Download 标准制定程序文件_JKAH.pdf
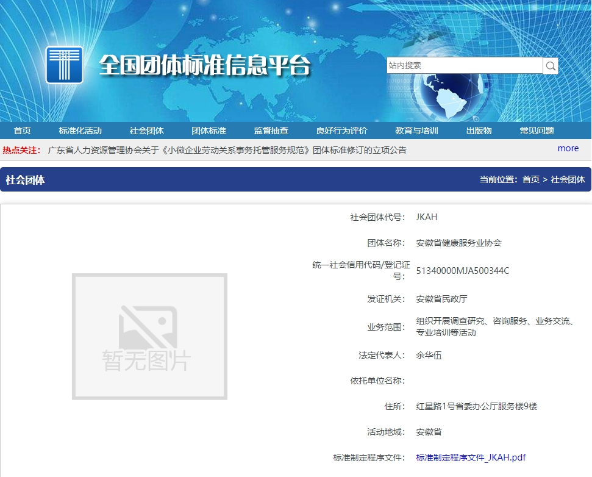 [x=471, y=457]
